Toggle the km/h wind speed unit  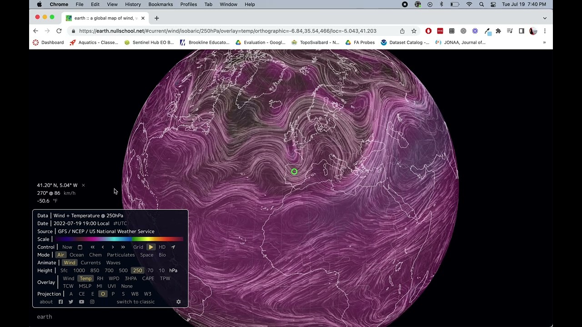pyautogui.click(x=70, y=193)
